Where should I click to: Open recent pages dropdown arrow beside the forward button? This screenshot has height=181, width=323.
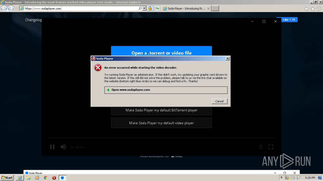pyautogui.click(x=16, y=9)
